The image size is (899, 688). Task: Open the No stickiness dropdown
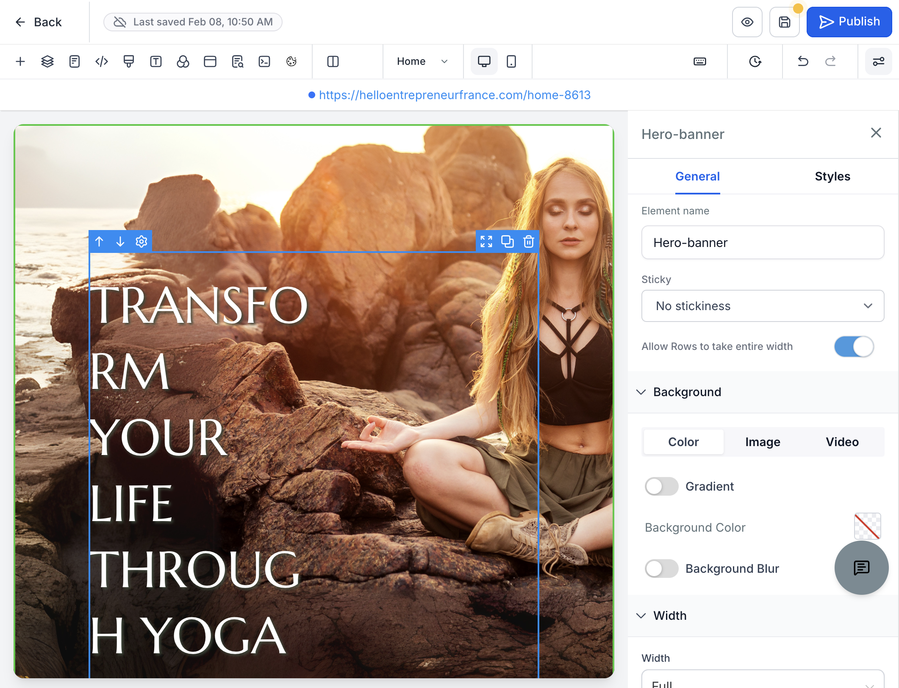pos(763,306)
